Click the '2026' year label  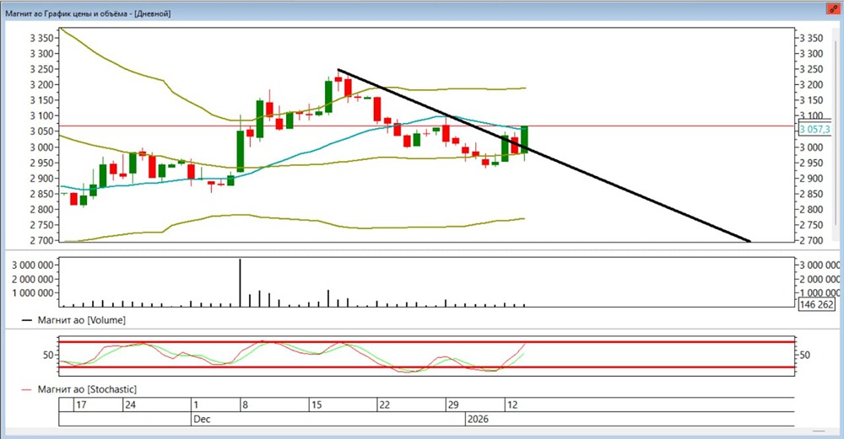[x=478, y=419]
